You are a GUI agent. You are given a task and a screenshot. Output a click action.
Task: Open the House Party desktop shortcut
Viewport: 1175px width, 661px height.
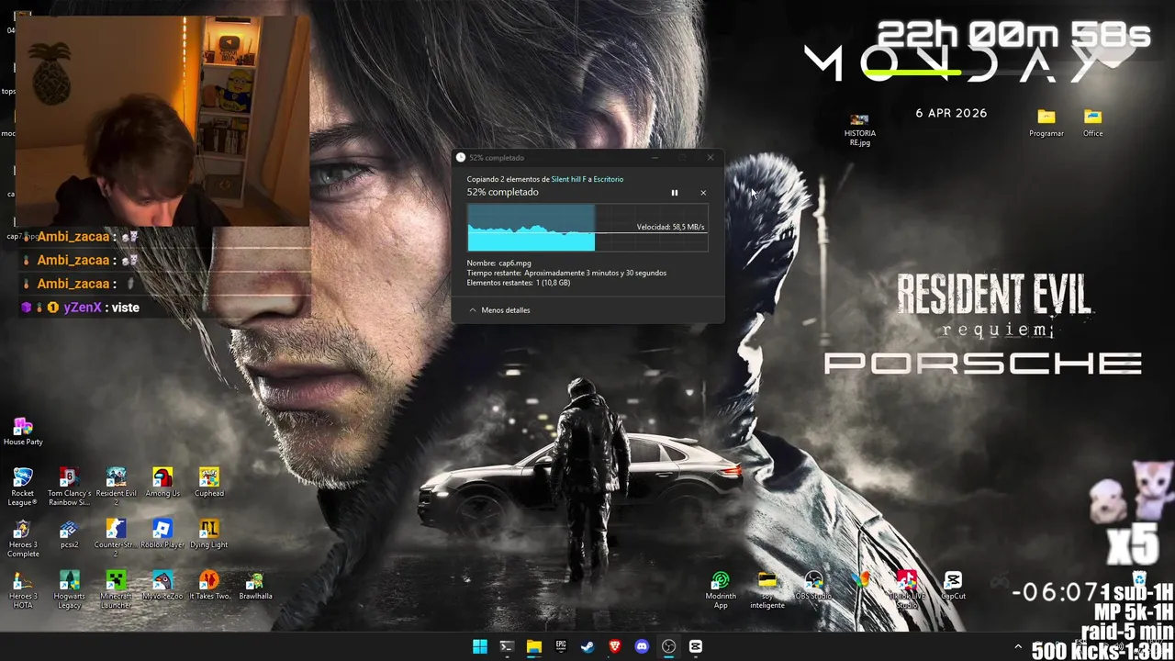[23, 431]
